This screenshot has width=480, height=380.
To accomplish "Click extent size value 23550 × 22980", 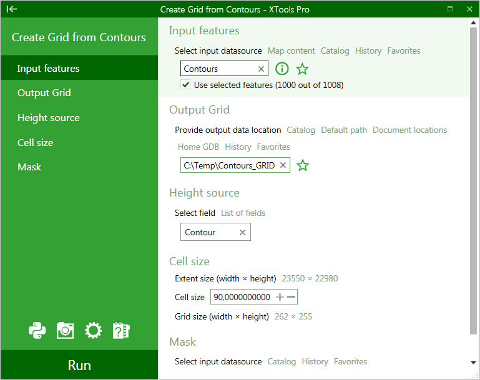I will (x=310, y=278).
